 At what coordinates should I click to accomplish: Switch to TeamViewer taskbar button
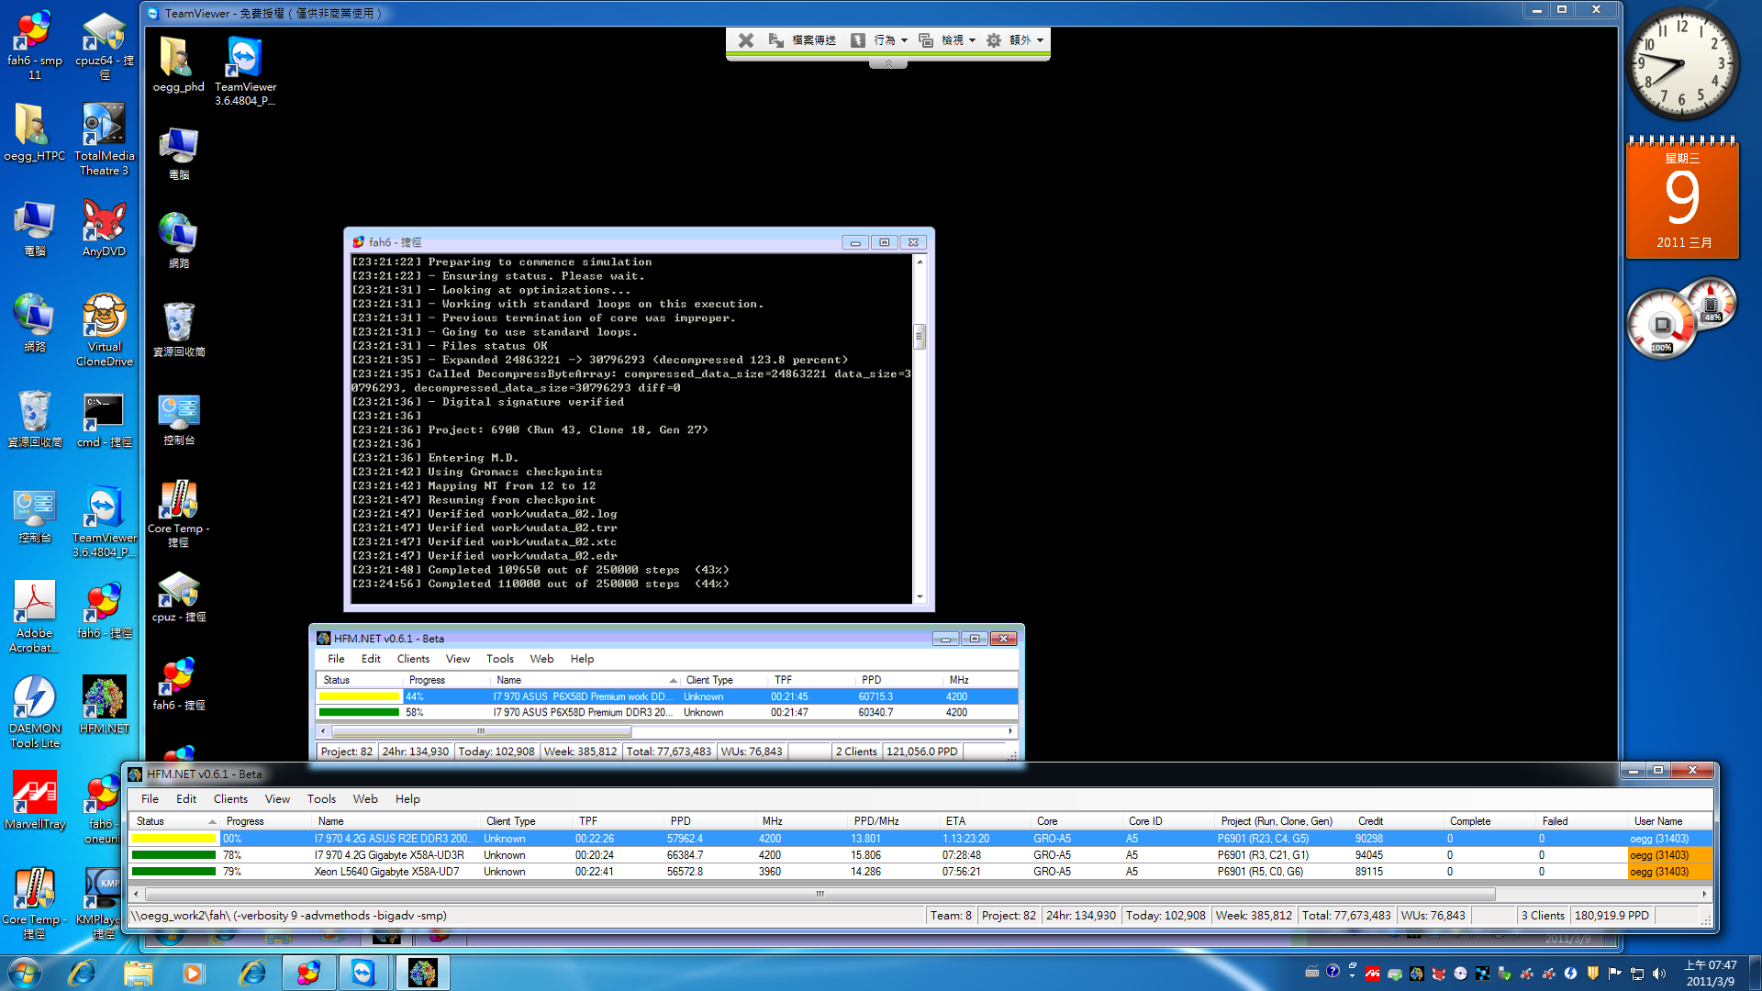(363, 973)
